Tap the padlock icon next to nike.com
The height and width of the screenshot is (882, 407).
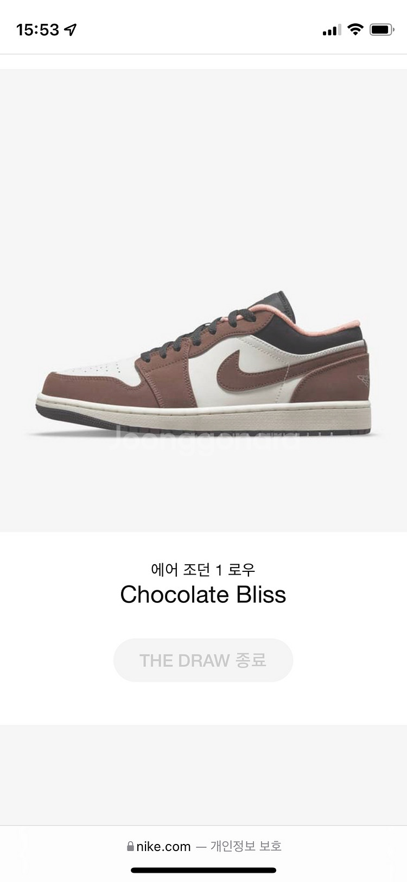click(130, 846)
